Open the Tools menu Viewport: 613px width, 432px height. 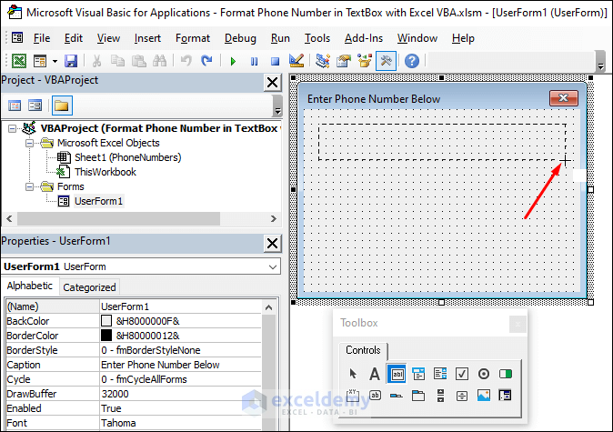317,38
